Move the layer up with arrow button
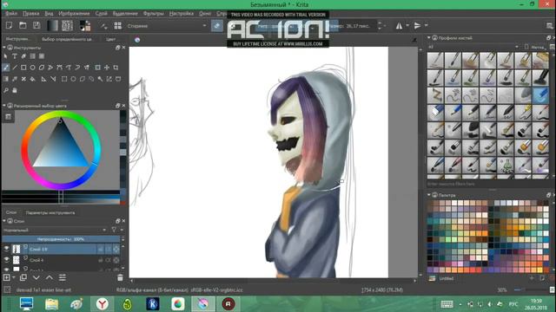556x312 pixels. pyautogui.click(x=50, y=277)
